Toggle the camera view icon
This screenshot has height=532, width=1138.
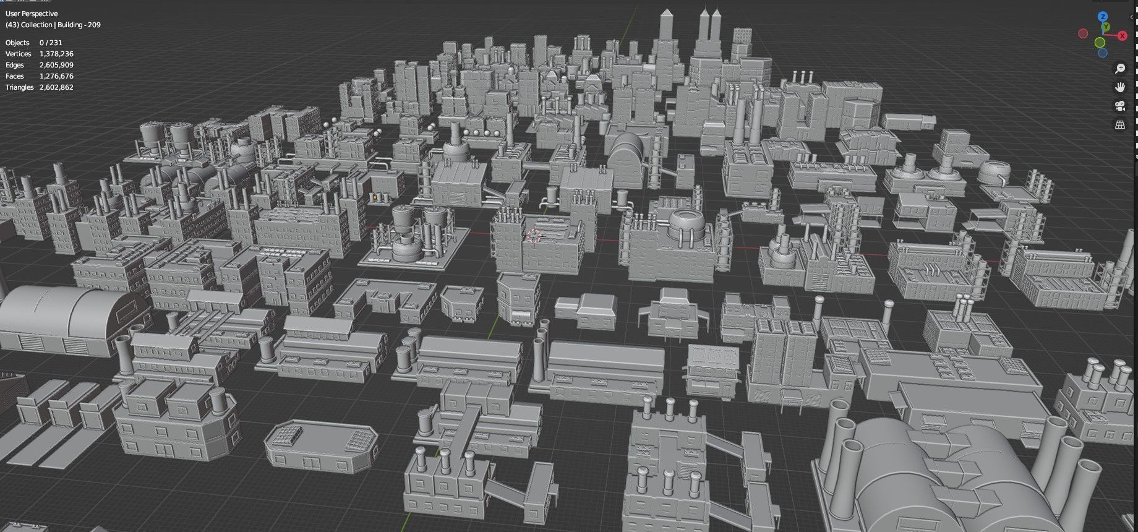(x=1120, y=106)
